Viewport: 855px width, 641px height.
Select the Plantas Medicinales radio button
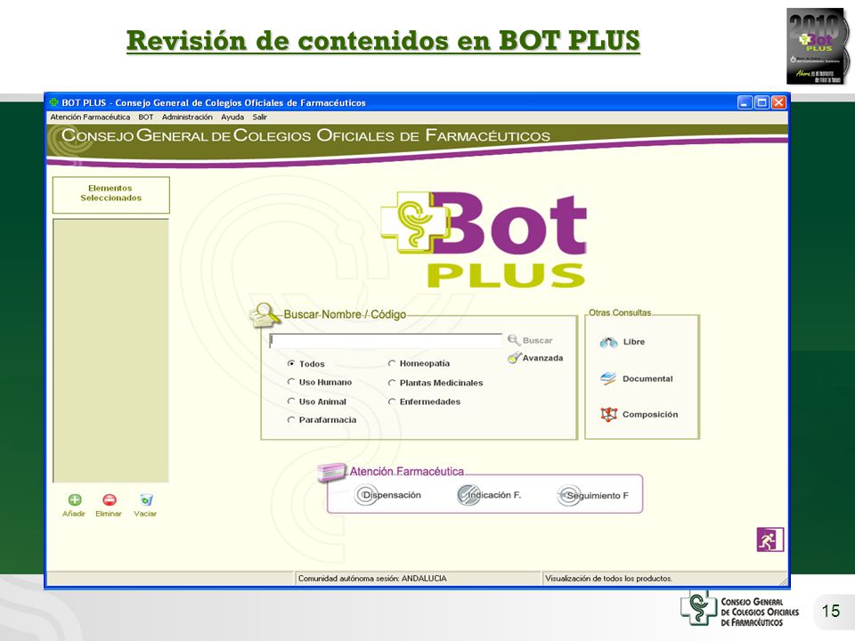pos(392,383)
